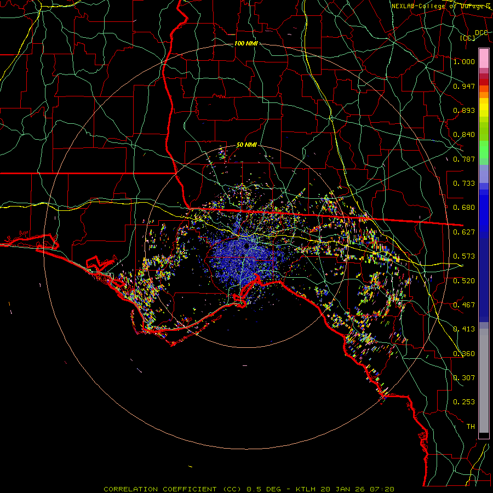Pick the bright green color bar segment
The width and height of the screenshot is (493, 493).
point(484,150)
